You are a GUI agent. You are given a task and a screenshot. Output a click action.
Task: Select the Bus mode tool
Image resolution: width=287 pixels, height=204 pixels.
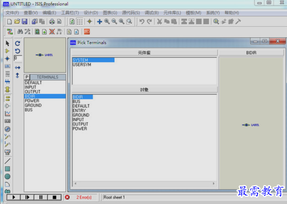(x=7, y=82)
